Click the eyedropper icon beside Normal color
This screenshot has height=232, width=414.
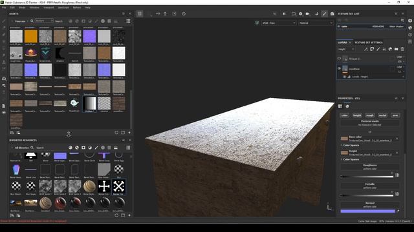point(398,211)
